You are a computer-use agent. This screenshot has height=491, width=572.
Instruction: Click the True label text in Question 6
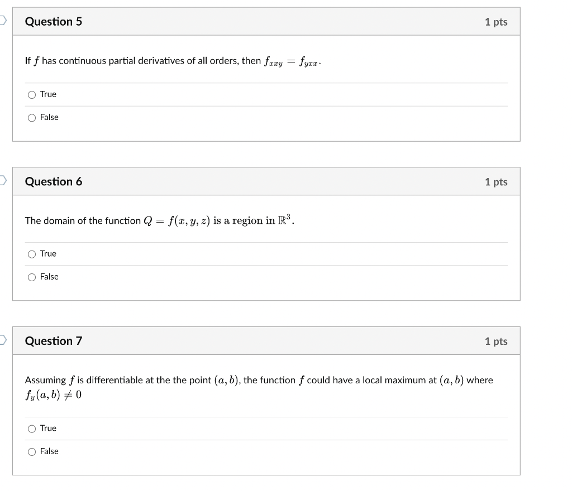coord(47,253)
